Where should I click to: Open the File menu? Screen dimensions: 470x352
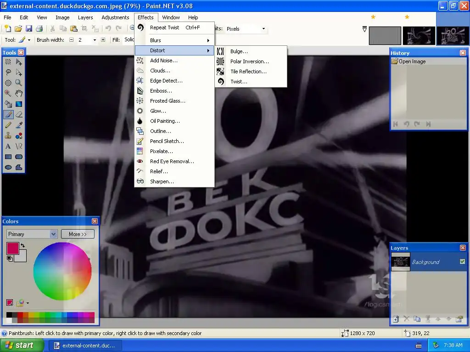click(7, 17)
